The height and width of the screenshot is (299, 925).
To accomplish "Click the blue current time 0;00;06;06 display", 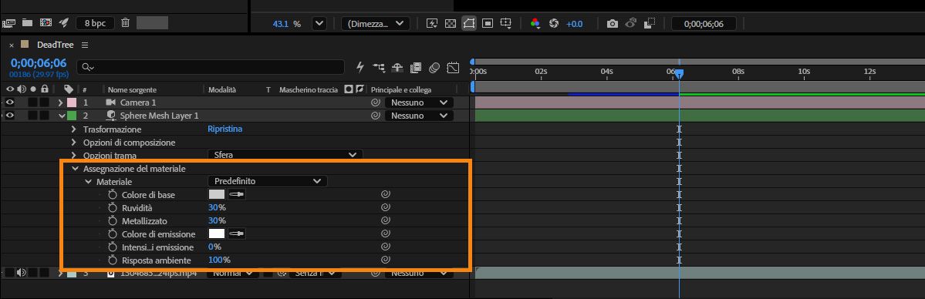I will click(x=39, y=63).
